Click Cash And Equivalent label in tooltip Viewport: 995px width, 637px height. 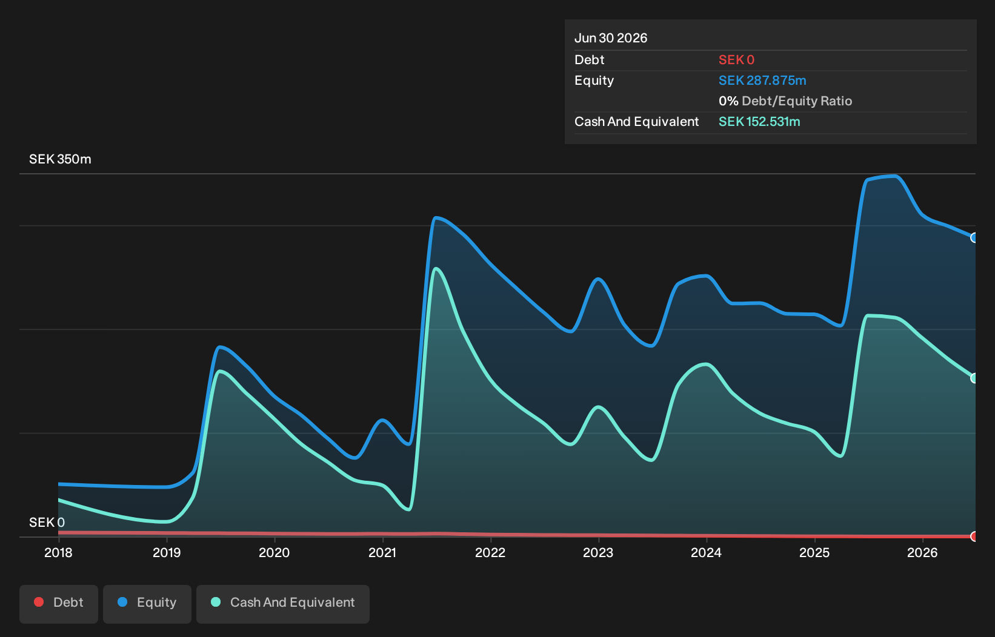point(636,122)
